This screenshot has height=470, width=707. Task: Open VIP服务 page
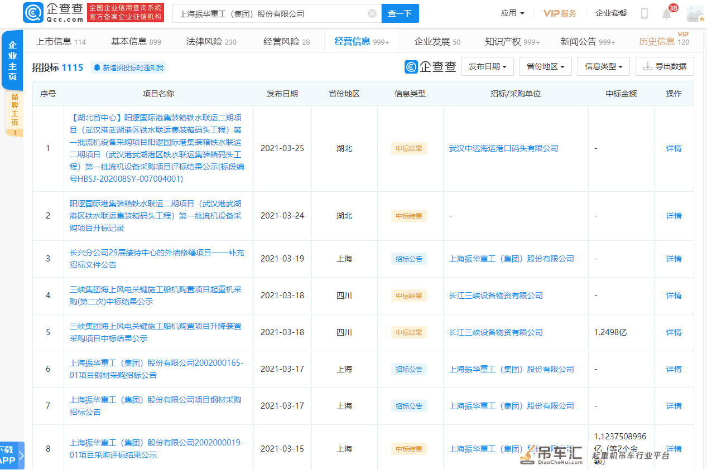pyautogui.click(x=560, y=13)
